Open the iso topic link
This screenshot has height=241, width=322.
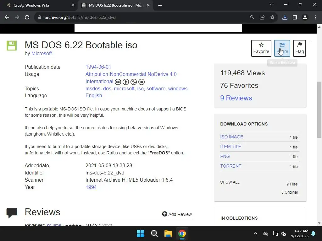tap(141, 89)
